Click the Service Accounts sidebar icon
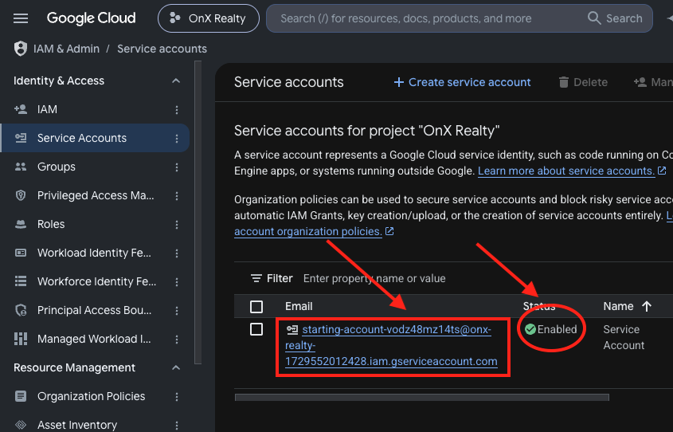Image resolution: width=673 pixels, height=432 pixels. point(21,138)
